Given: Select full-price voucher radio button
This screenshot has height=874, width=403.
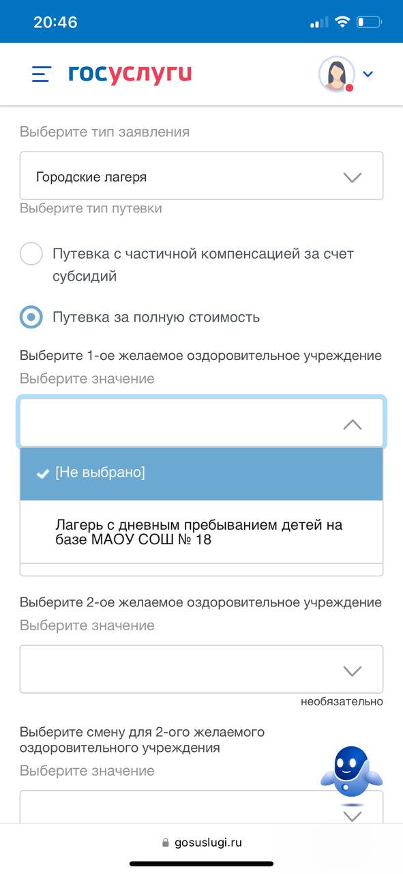Looking at the screenshot, I should click(31, 318).
